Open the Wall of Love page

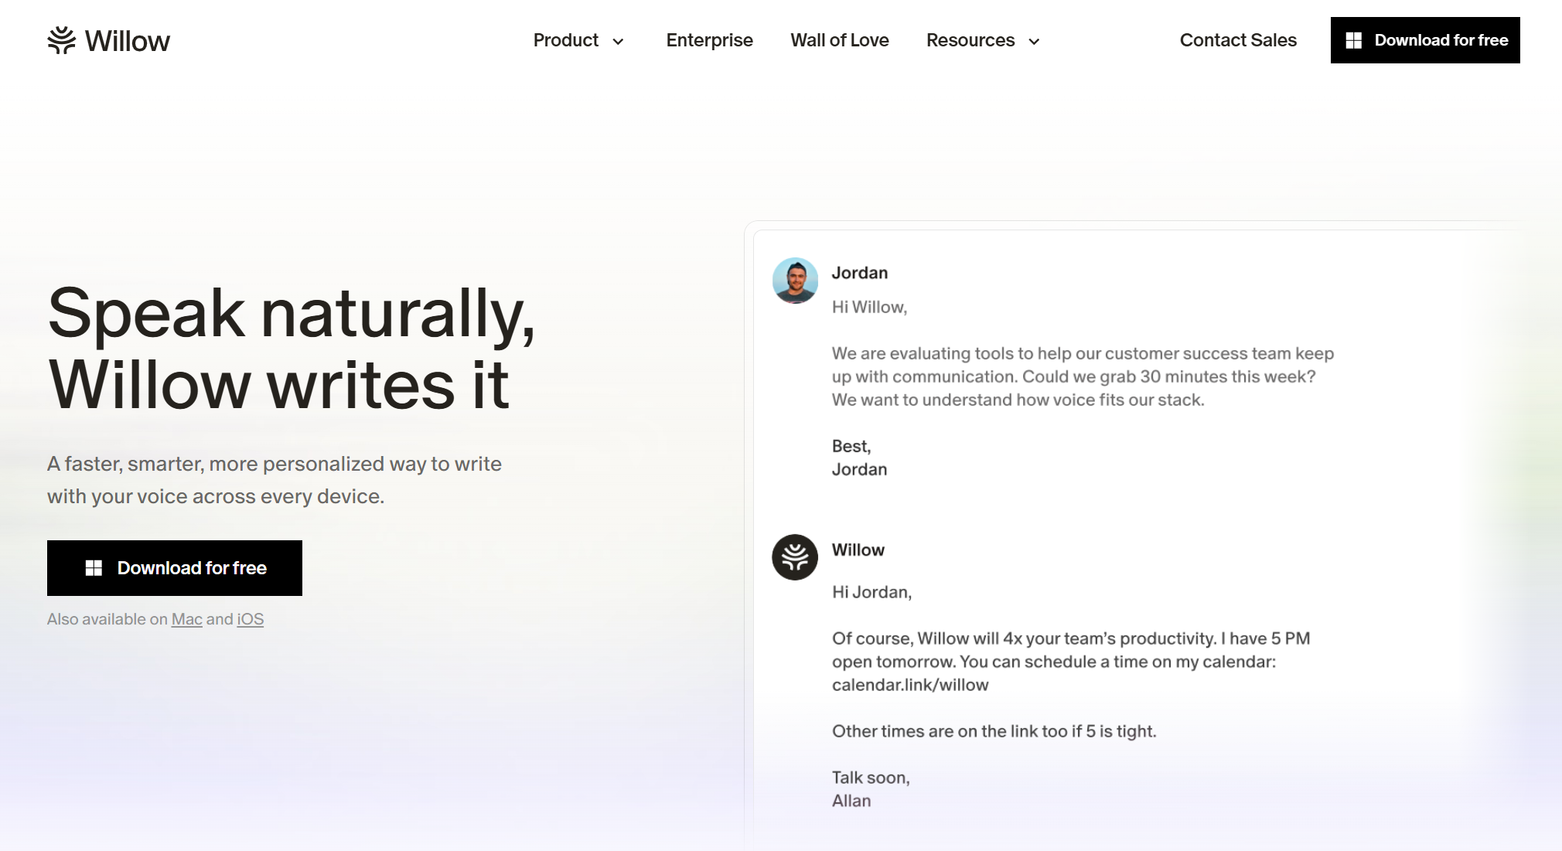point(839,40)
